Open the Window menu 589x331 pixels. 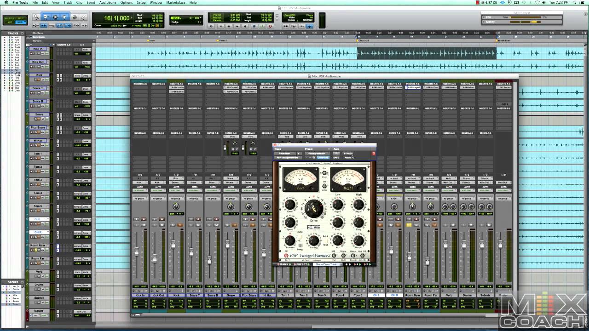coord(156,2)
